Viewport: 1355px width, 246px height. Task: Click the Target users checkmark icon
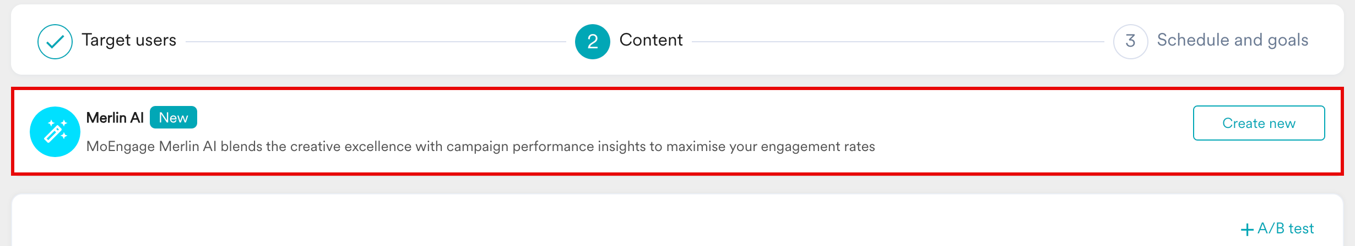click(x=55, y=42)
